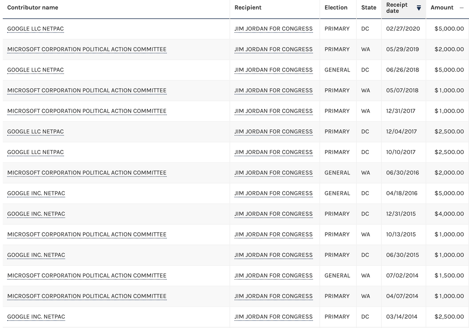Screen dimensions: 469x328
Task: Open Jim Jordan for Congress recipient, 02/27/2020 row
Action: pos(274,29)
